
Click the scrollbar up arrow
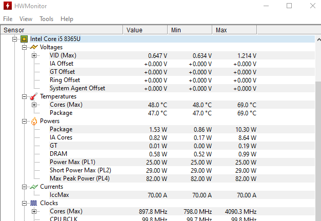[x=319, y=39]
